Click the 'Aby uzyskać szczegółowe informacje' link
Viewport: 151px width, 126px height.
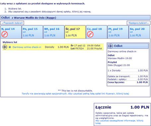[x=119, y=122]
